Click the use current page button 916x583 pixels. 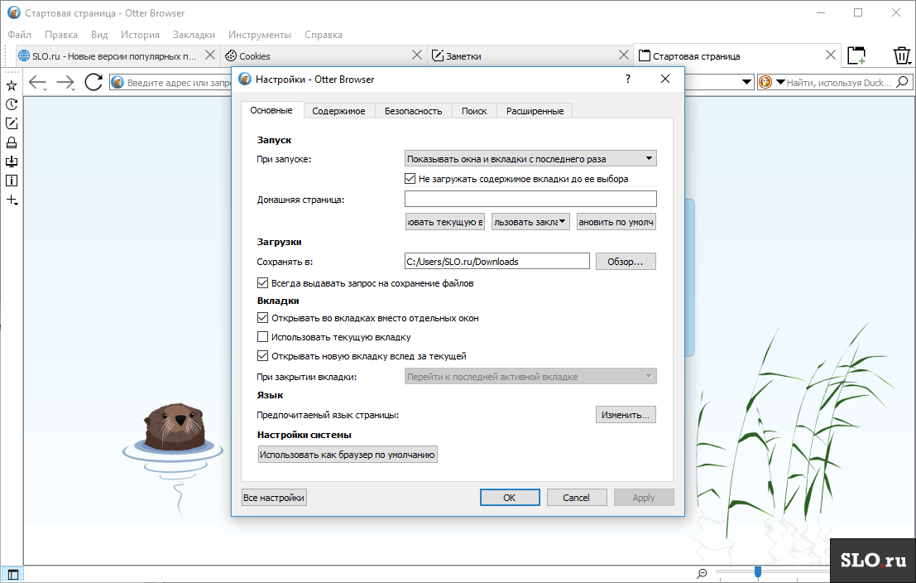(x=444, y=222)
